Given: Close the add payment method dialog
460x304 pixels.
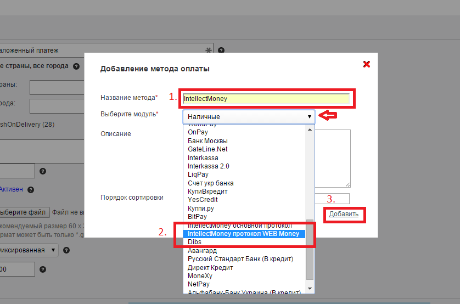Looking at the screenshot, I should click(367, 64).
